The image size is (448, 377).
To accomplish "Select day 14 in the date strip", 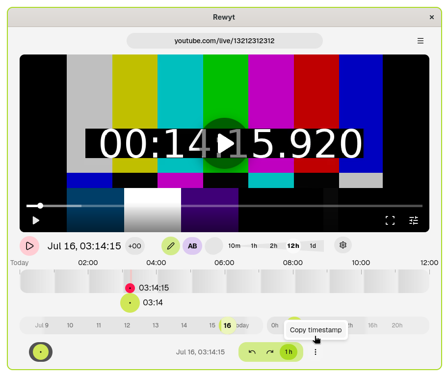I will [184, 325].
